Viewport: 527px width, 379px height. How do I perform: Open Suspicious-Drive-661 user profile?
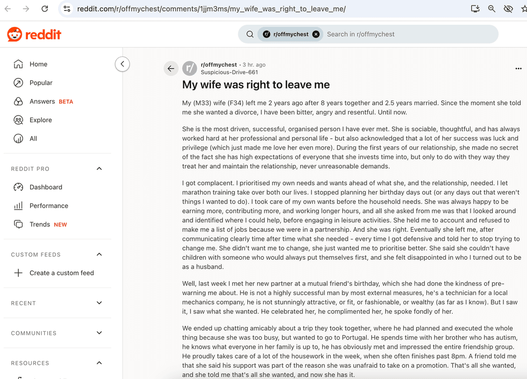tap(229, 72)
